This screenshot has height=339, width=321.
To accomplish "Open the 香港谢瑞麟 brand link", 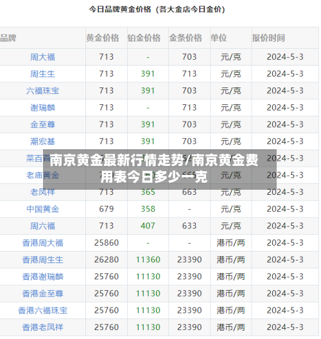I will coord(42,277).
